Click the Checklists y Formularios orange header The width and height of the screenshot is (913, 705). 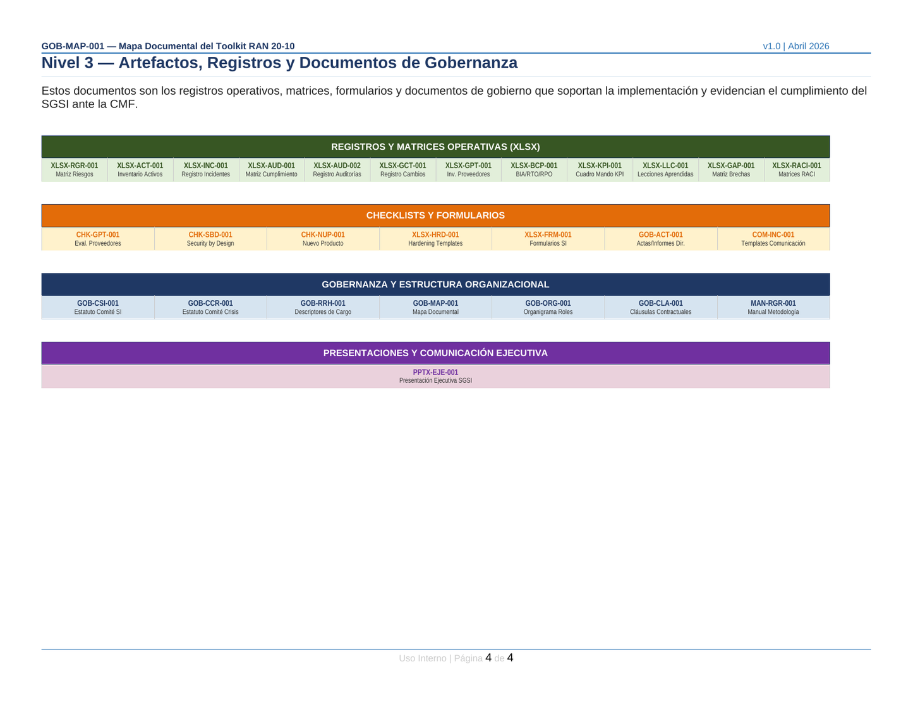point(435,215)
